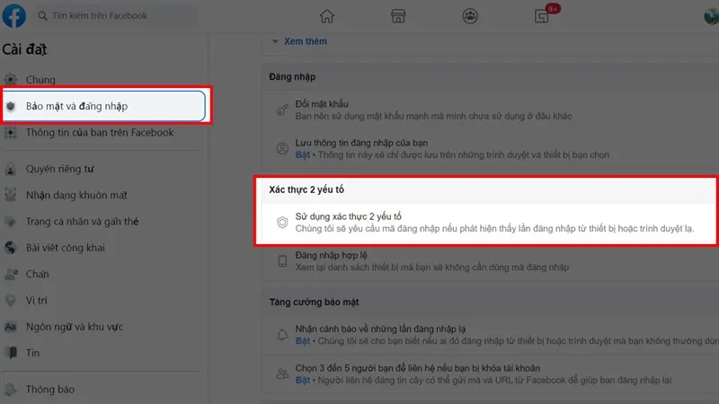Expand the 'Xem thêm' section
Viewport: 719px width, 404px height.
[306, 41]
